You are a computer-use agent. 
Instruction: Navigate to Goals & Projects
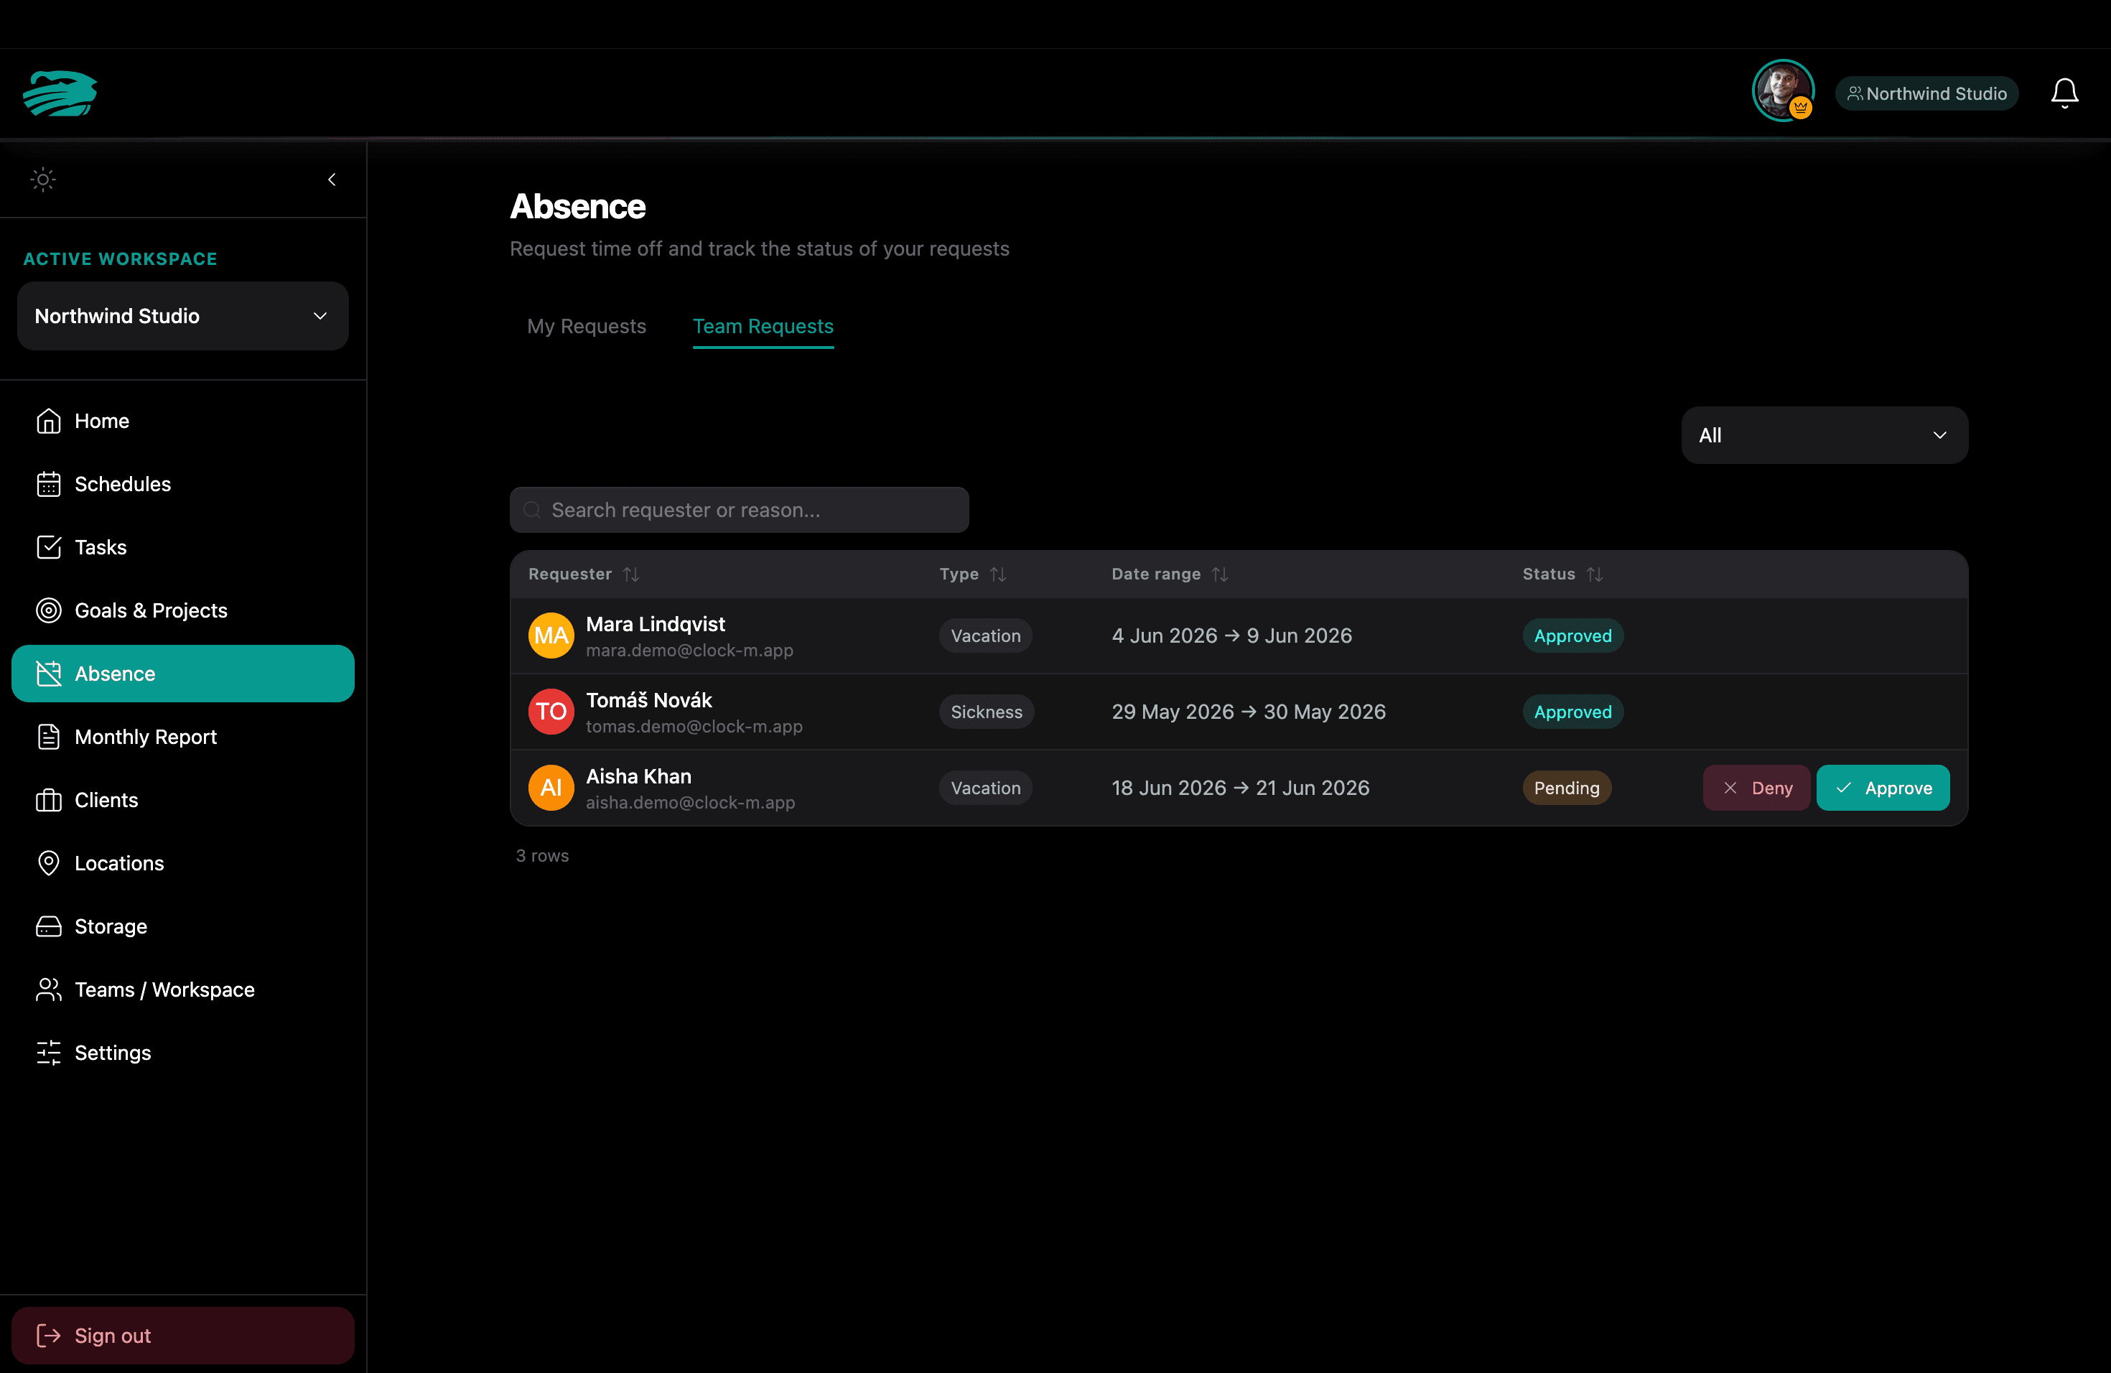(x=182, y=610)
